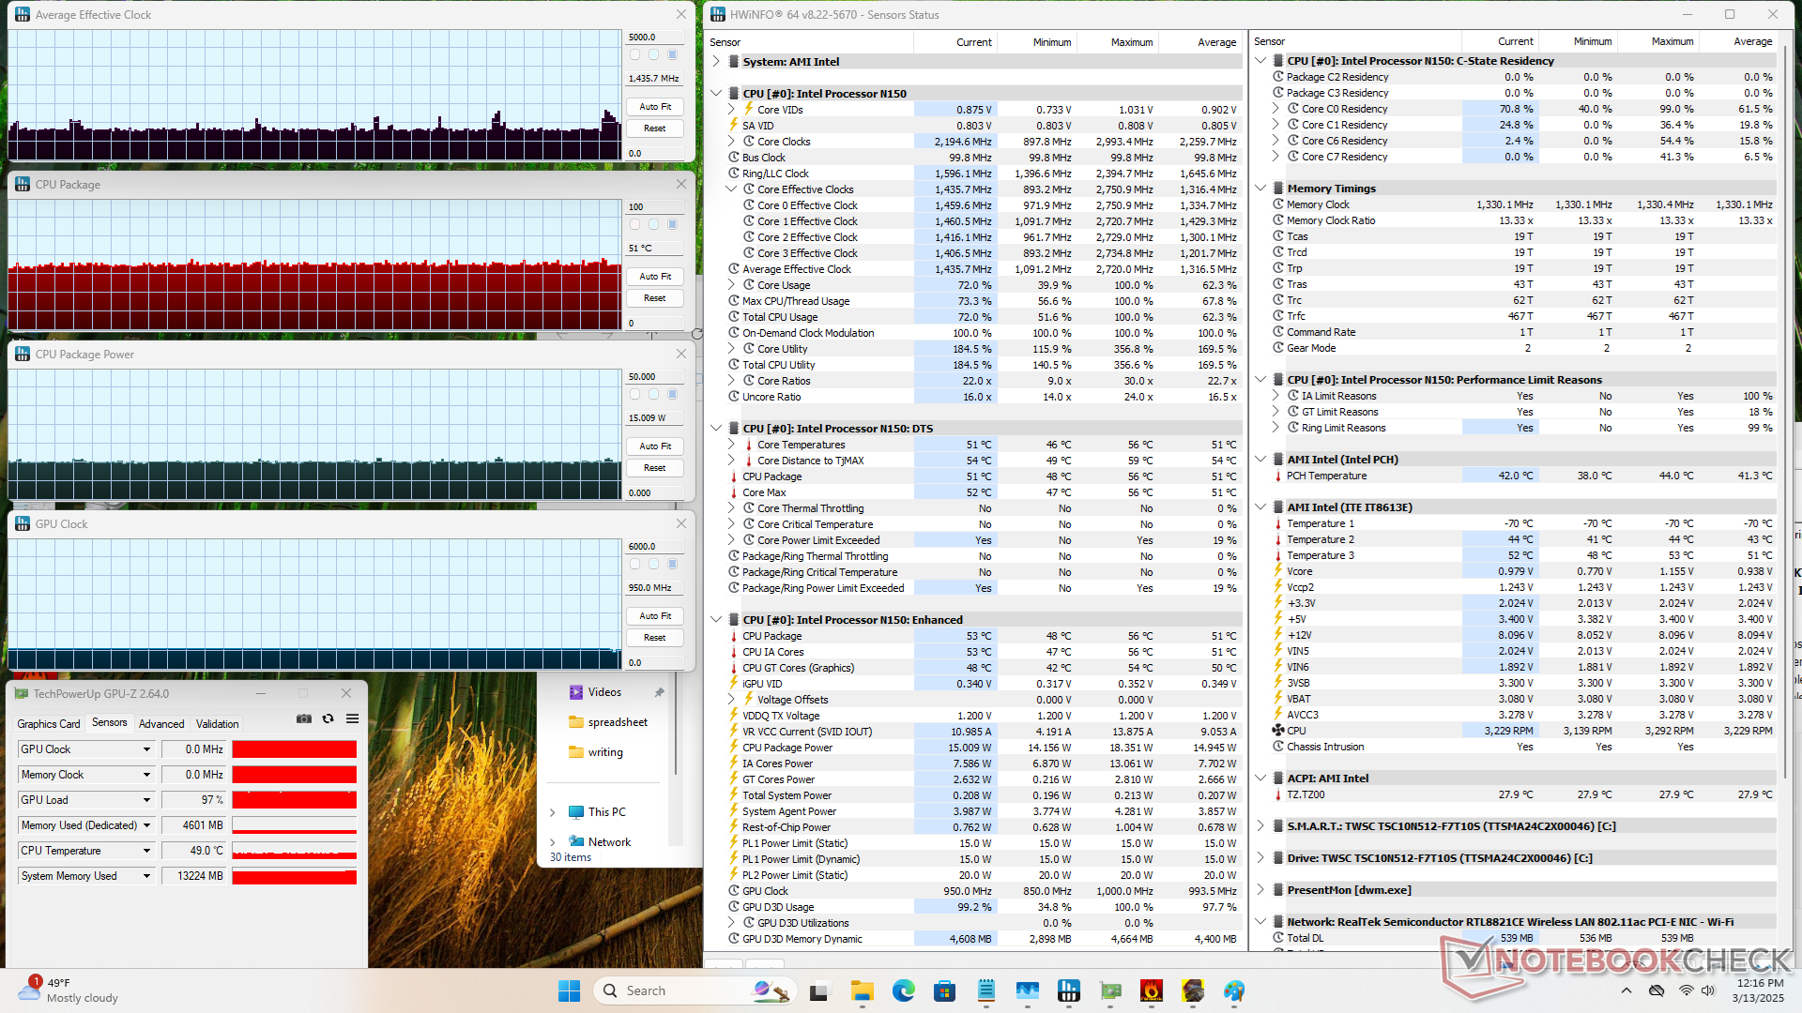Open HWiNFO icon in taskbar

pos(1068,990)
